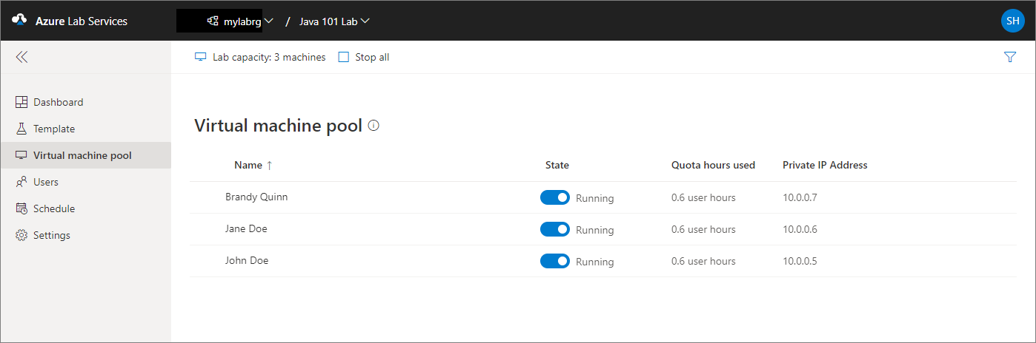
Task: Click the Azure Lab Services cloud logo
Action: click(x=20, y=21)
